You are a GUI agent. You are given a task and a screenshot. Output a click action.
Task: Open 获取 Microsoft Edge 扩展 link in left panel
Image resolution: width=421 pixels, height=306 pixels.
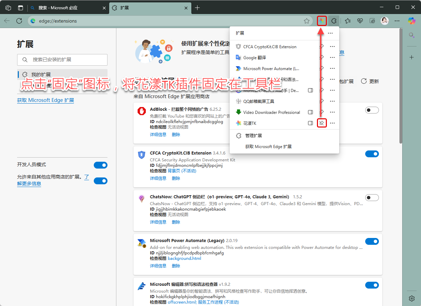[46, 100]
